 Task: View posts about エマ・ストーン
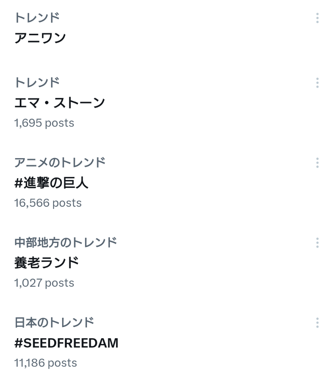click(x=60, y=103)
